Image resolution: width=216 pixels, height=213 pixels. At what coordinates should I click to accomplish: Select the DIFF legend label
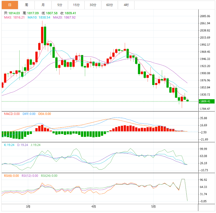pos(28,114)
